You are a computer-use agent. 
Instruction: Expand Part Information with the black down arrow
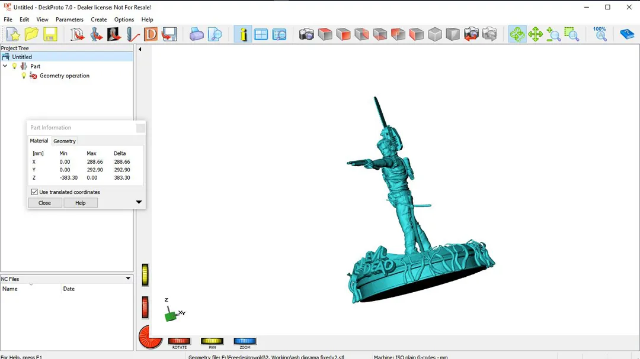coord(139,202)
